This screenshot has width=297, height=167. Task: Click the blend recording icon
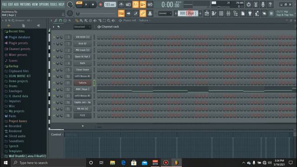click(x=142, y=4)
